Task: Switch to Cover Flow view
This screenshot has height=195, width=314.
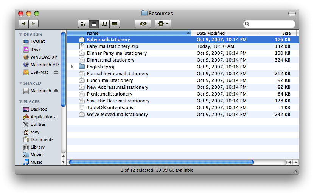Action: pyautogui.click(x=114, y=24)
